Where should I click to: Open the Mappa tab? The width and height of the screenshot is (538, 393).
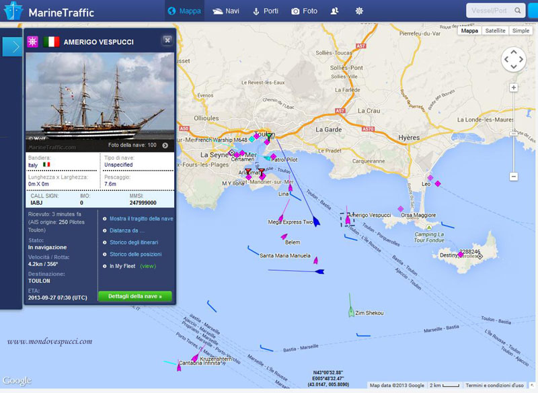click(x=184, y=11)
